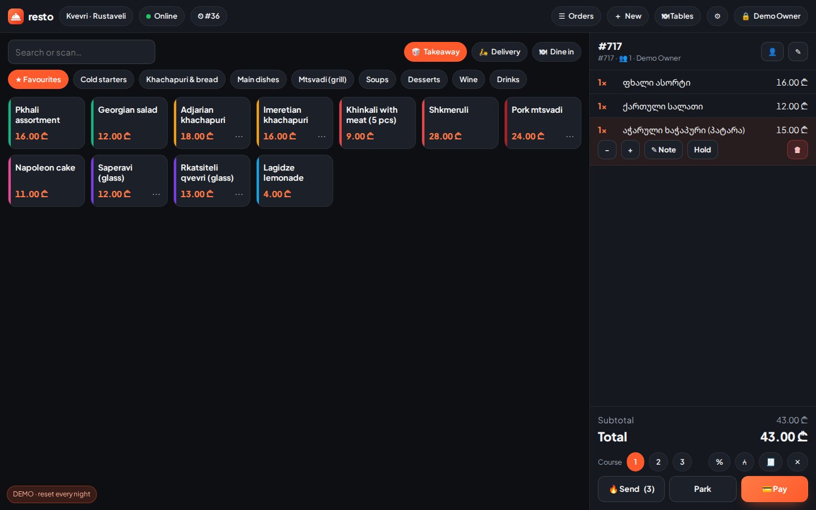Switch order type to Dine in
The height and width of the screenshot is (510, 816).
[556, 52]
